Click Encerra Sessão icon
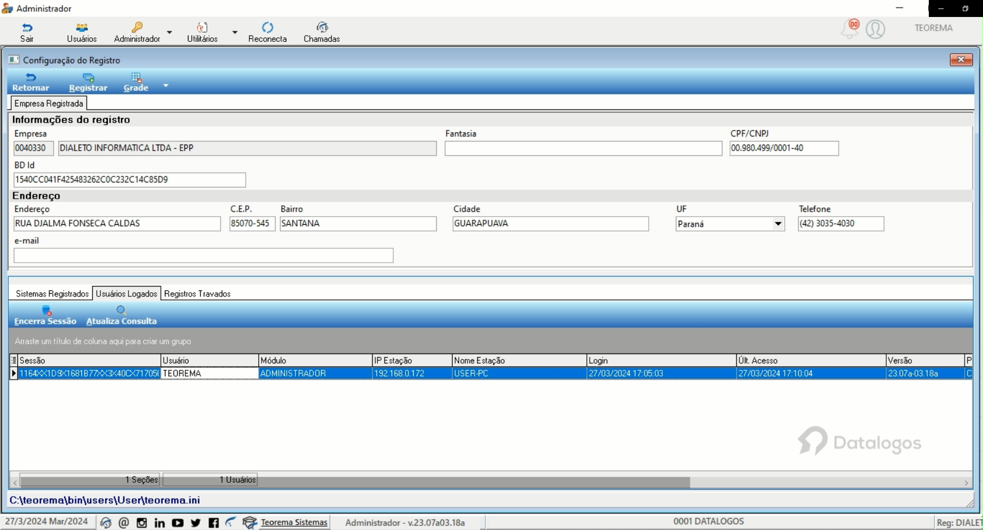 pyautogui.click(x=47, y=310)
